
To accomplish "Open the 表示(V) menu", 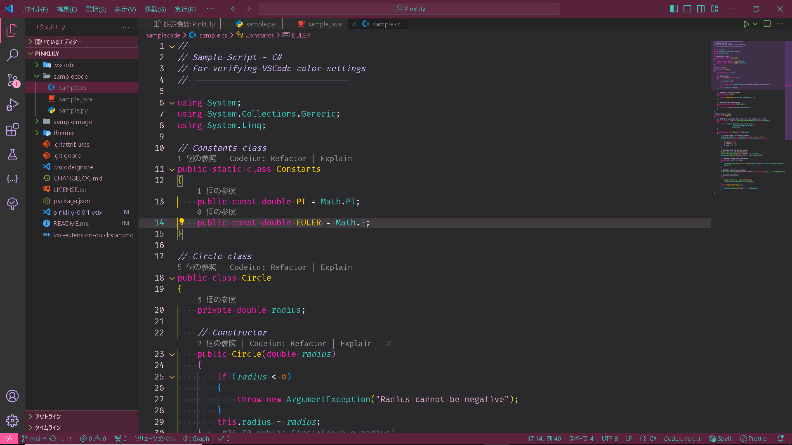I will (125, 9).
